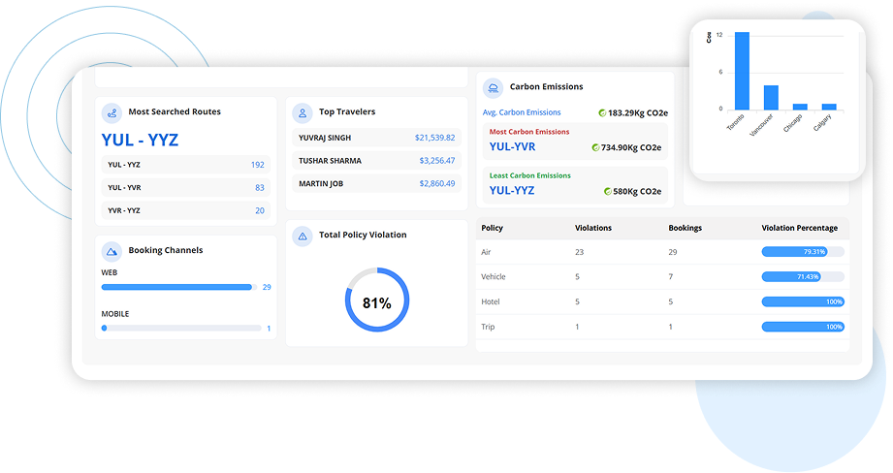Click the leaf icon beside 183.29Kg CO2e
This screenshot has height=473, width=893.
(x=602, y=113)
